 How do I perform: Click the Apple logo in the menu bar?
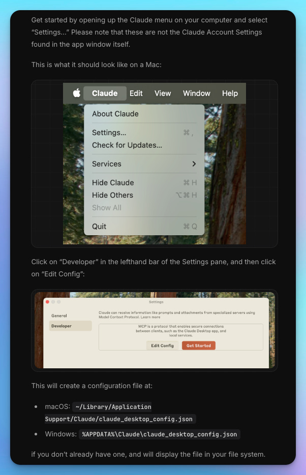(x=77, y=93)
